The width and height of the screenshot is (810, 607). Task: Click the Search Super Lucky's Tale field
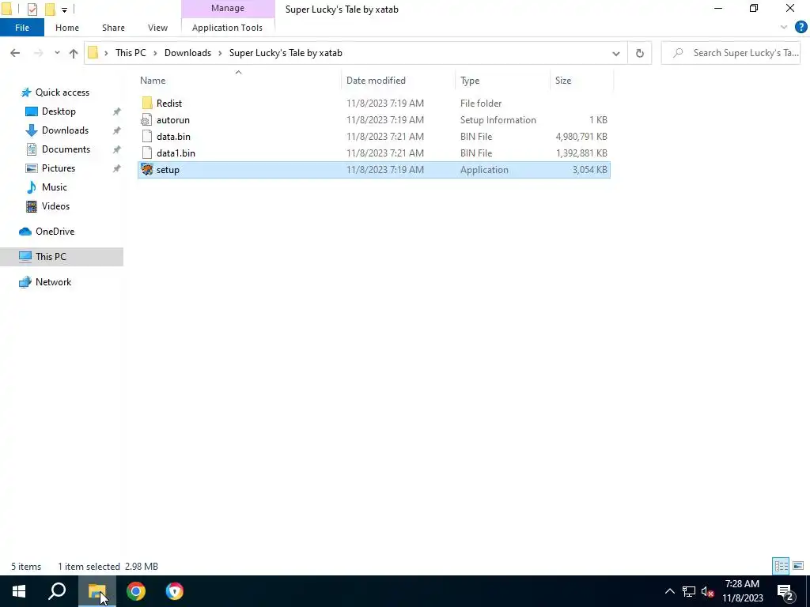point(731,53)
